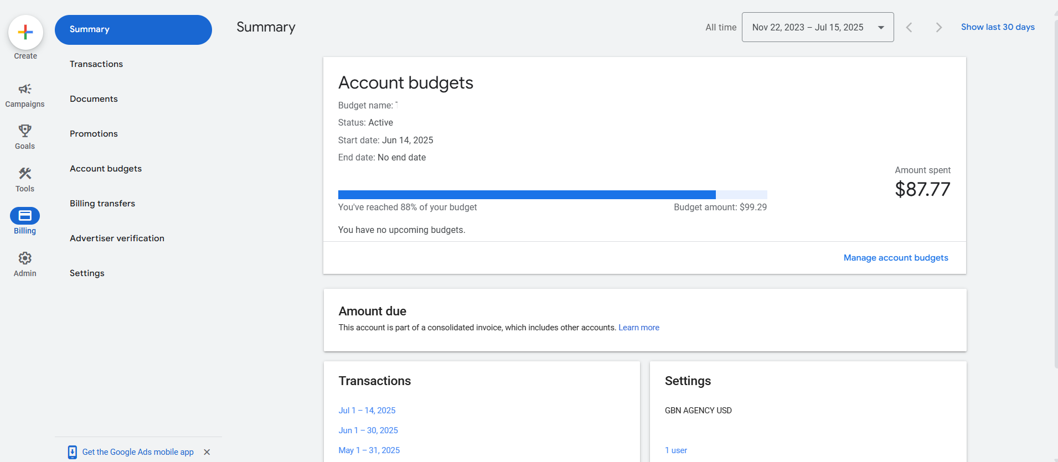
Task: Select the Summary menu item
Action: point(133,30)
